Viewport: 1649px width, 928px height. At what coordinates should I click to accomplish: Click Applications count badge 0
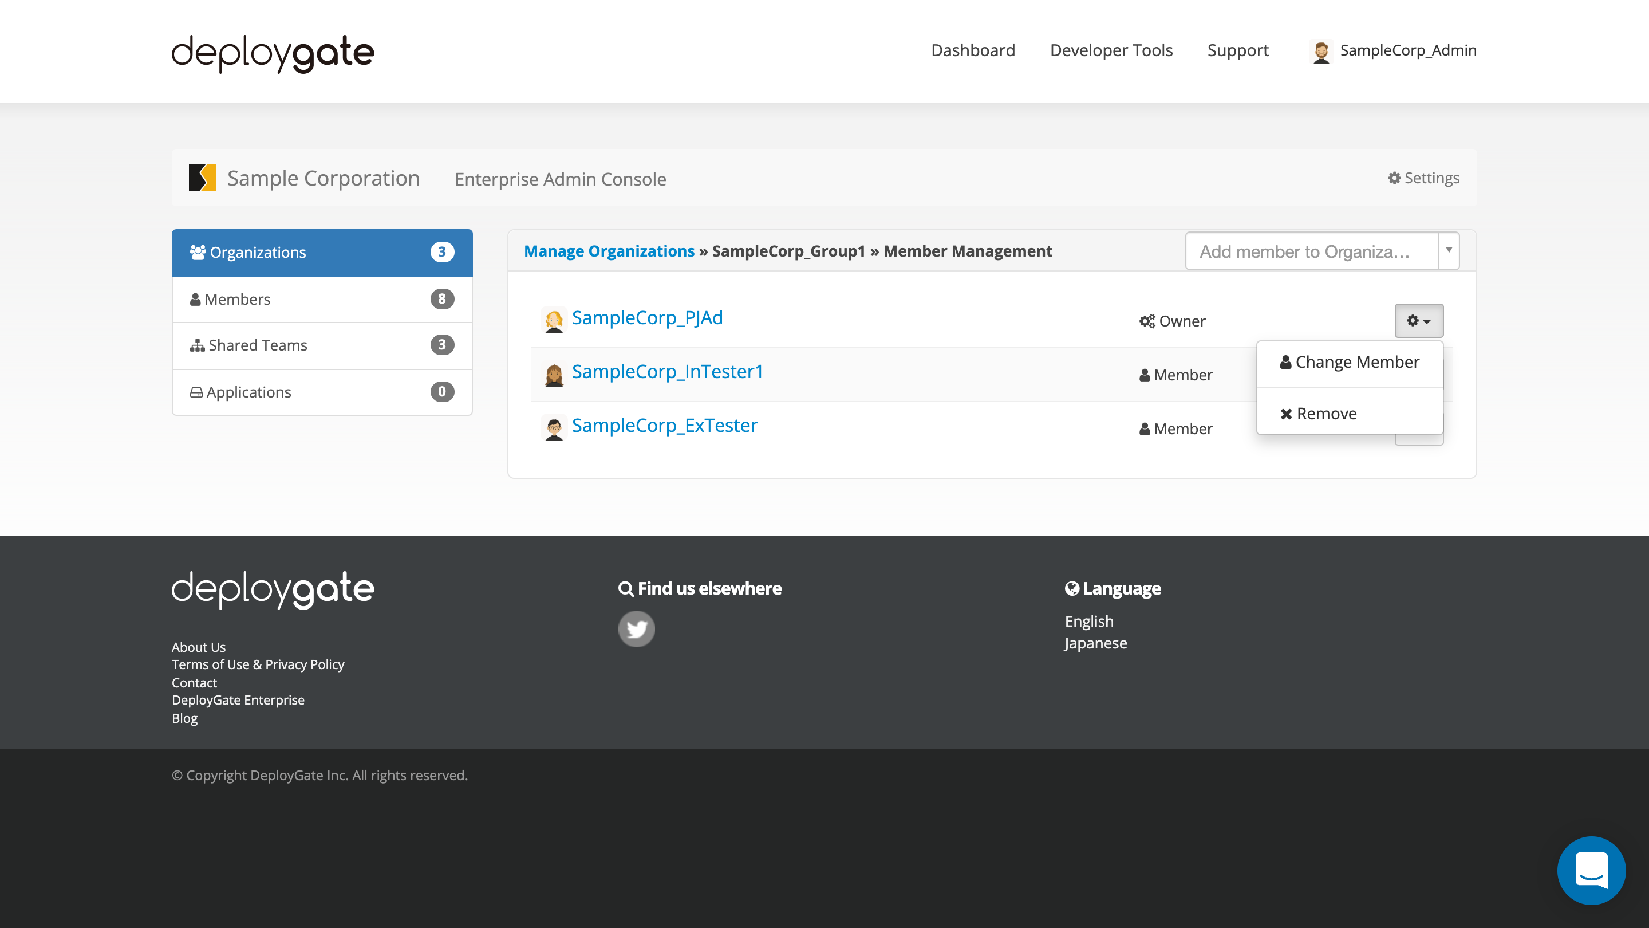[x=441, y=391]
